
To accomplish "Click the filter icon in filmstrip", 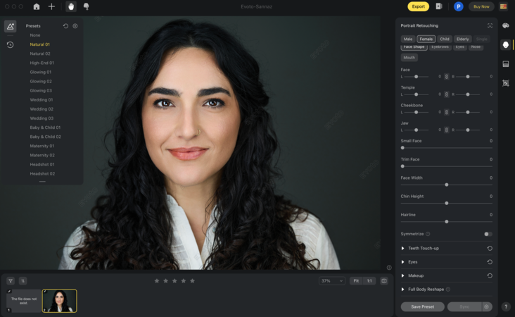I will click(11, 280).
